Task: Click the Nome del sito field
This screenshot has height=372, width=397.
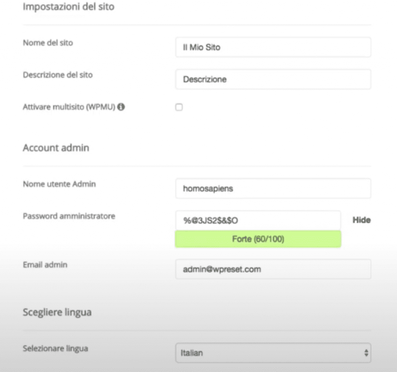Action: pos(273,47)
